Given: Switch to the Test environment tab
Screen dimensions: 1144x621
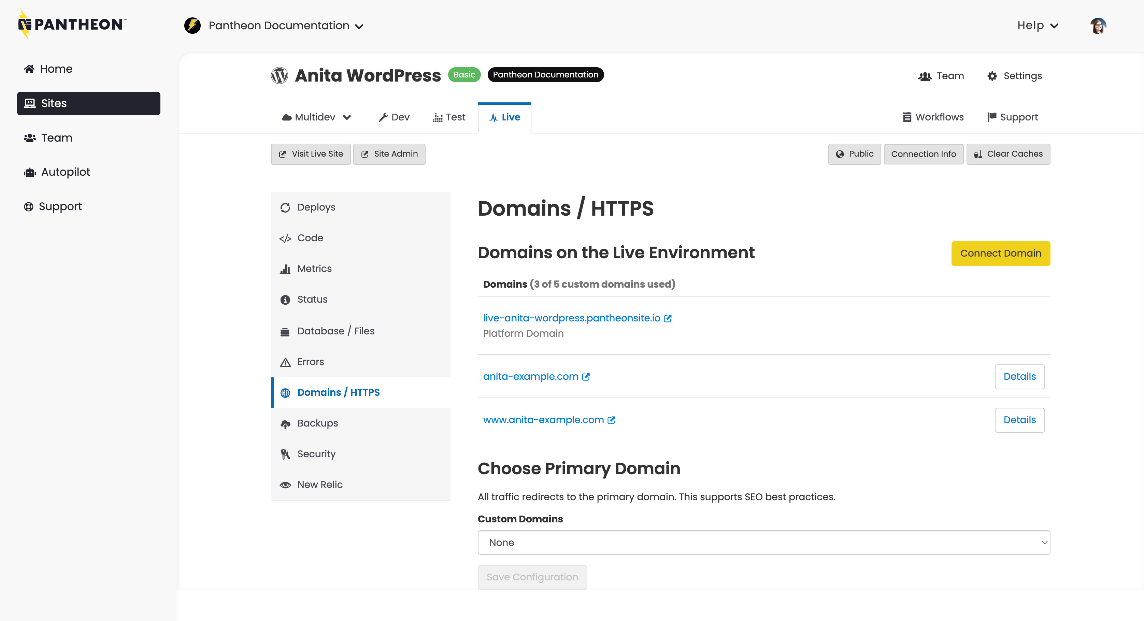Looking at the screenshot, I should point(448,117).
